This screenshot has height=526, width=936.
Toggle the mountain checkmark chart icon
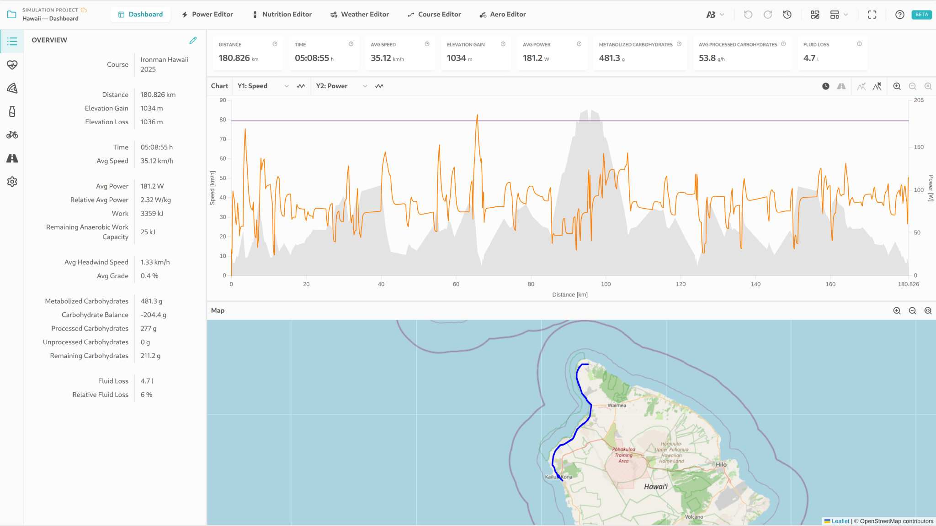tap(862, 86)
